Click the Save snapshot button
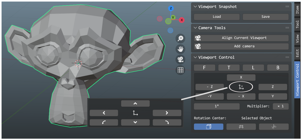Screen dimensions: 302x140 coord(266,17)
